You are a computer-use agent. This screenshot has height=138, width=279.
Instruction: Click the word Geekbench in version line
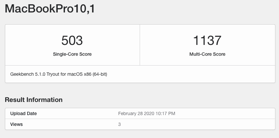point(21,74)
